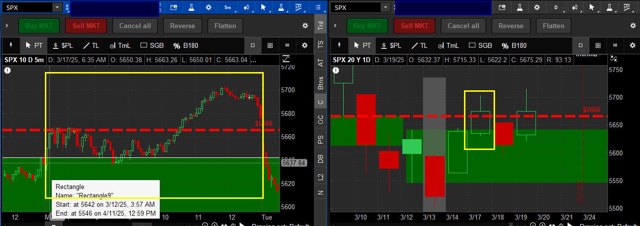Open Studies flask icon in left chart header
Image resolution: width=640 pixels, height=226 pixels.
click(x=190, y=7)
